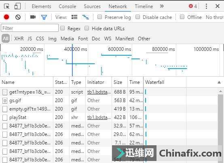Check Hide data URLs
Image resolution: width=224 pixels, height=163 pixels.
87,28
